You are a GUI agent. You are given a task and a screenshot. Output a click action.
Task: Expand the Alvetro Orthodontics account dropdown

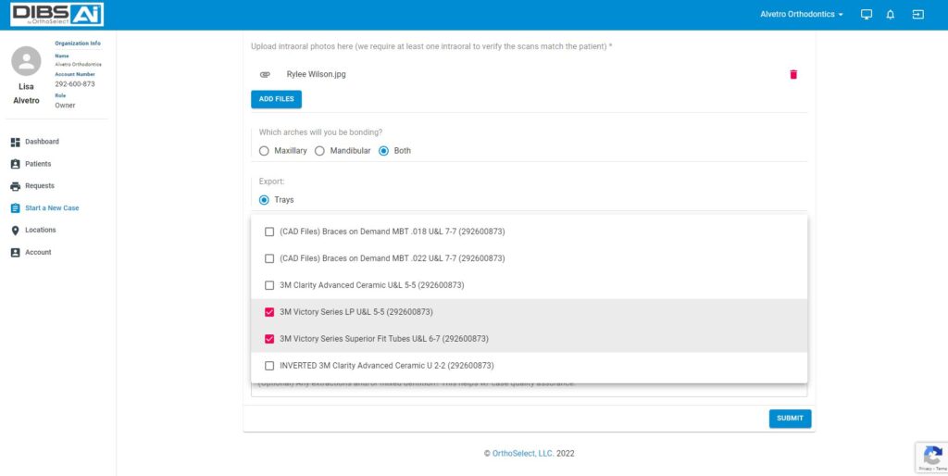pyautogui.click(x=802, y=15)
